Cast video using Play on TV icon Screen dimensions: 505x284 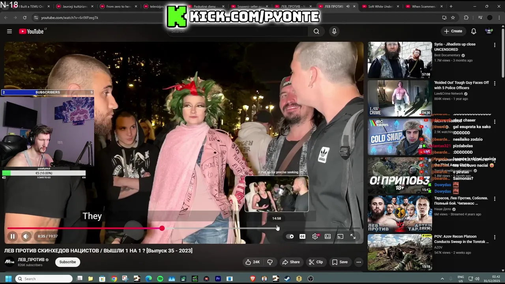pyautogui.click(x=340, y=236)
